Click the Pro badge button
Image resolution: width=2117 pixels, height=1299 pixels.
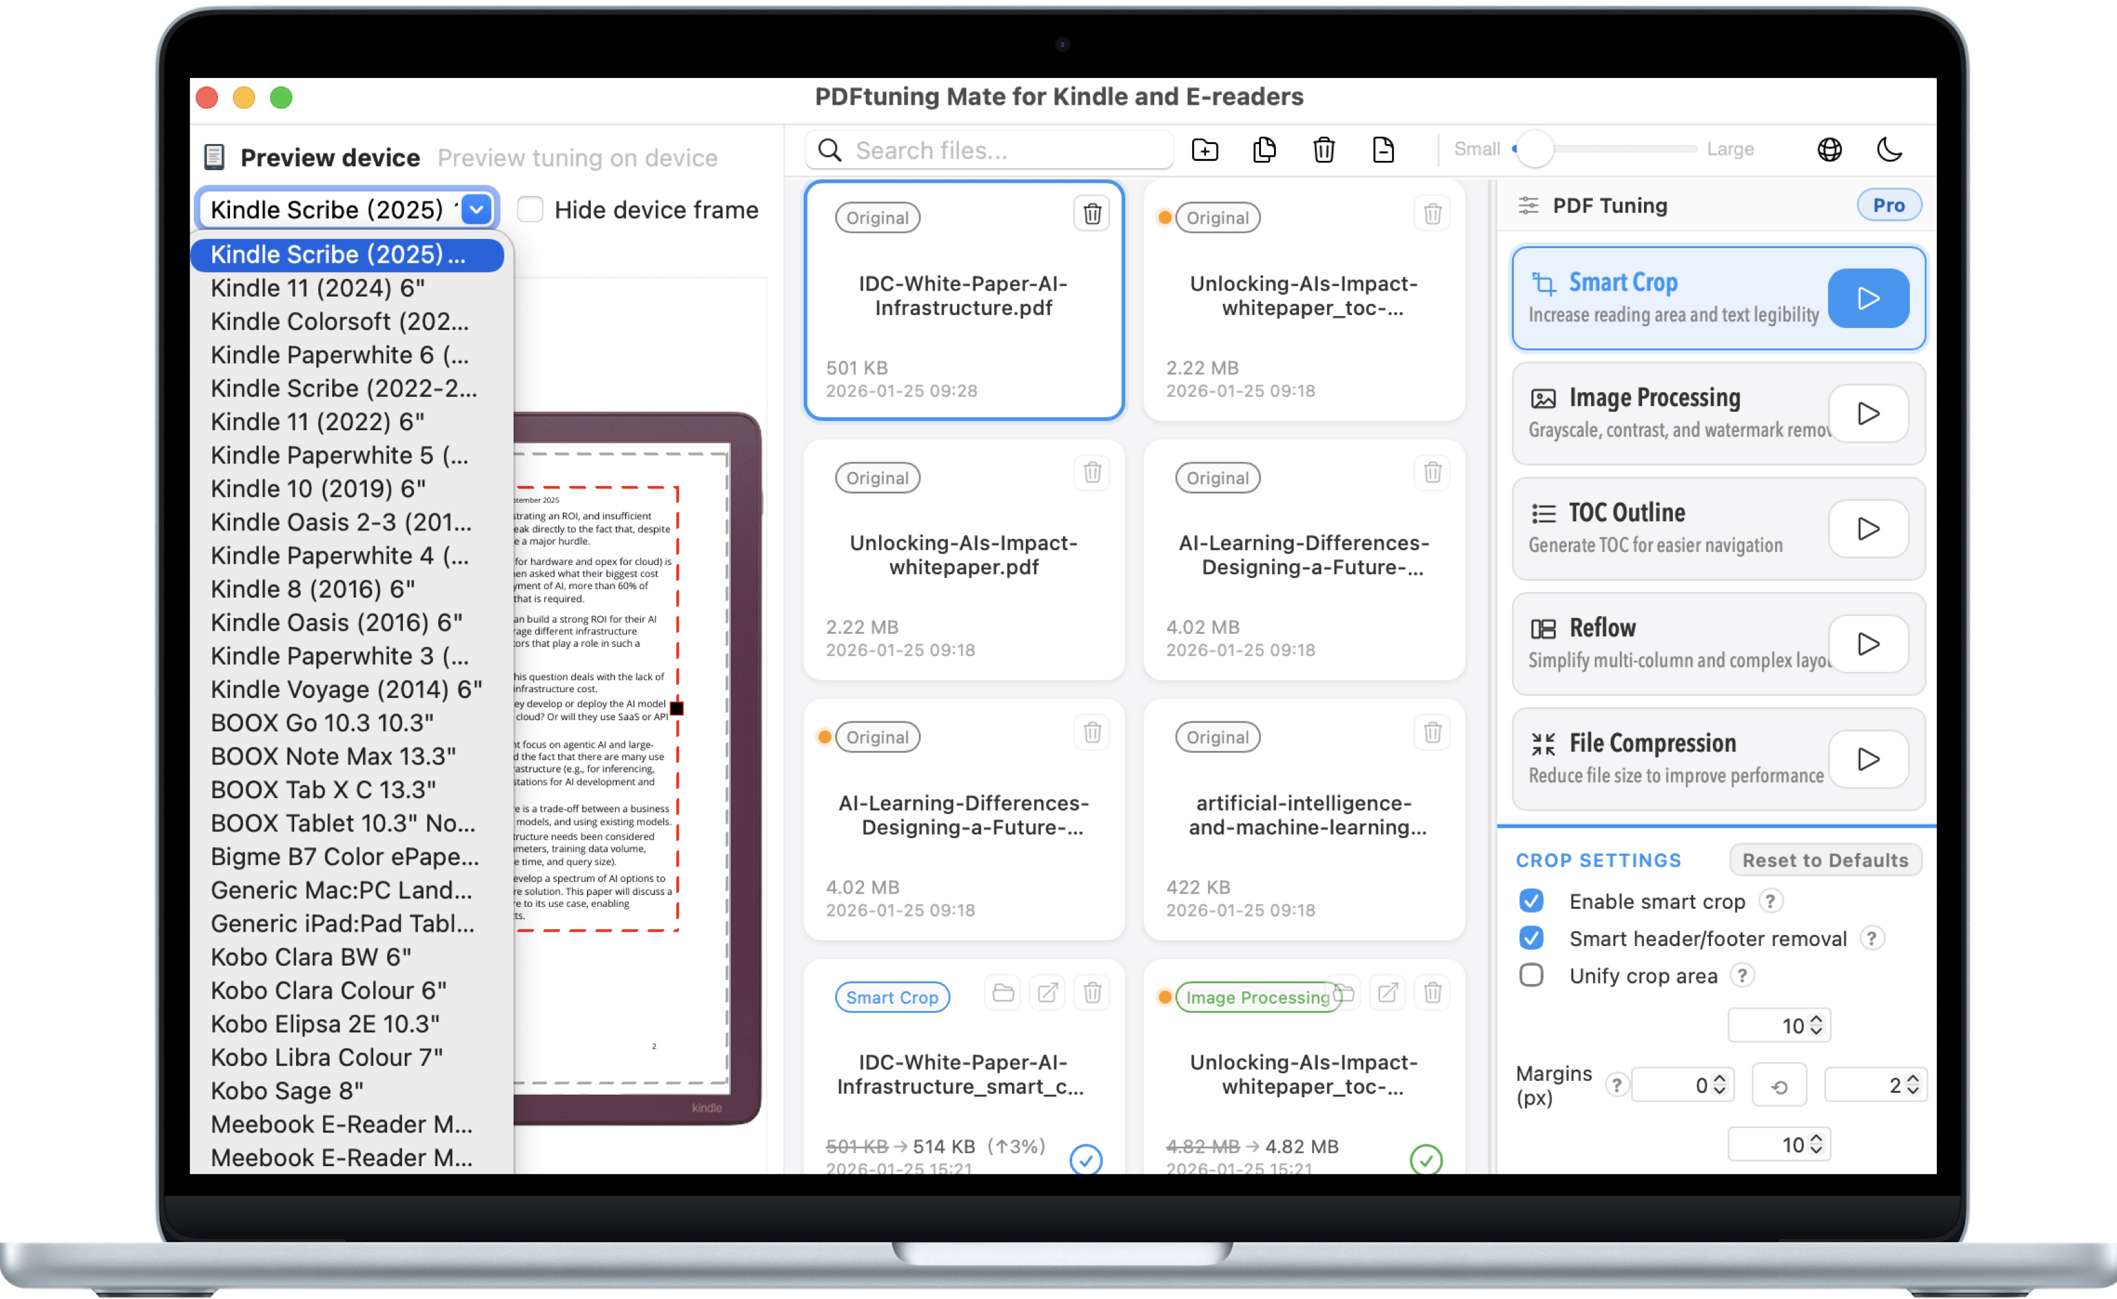(x=1888, y=206)
